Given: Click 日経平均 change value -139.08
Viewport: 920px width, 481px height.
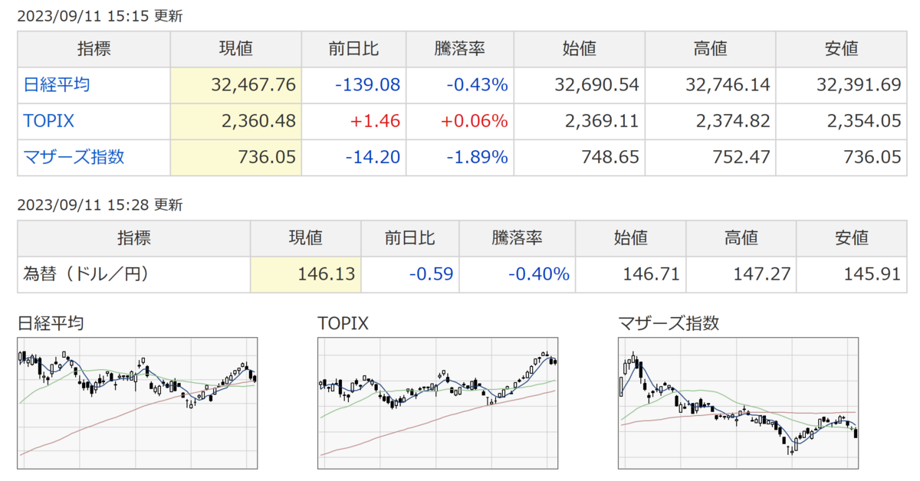Looking at the screenshot, I should [x=368, y=85].
